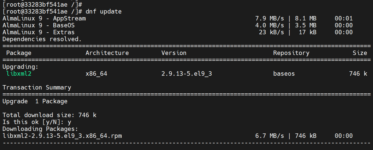
Task: Select the AlmaLinux 9 - AppStream line
Action: coord(44,19)
